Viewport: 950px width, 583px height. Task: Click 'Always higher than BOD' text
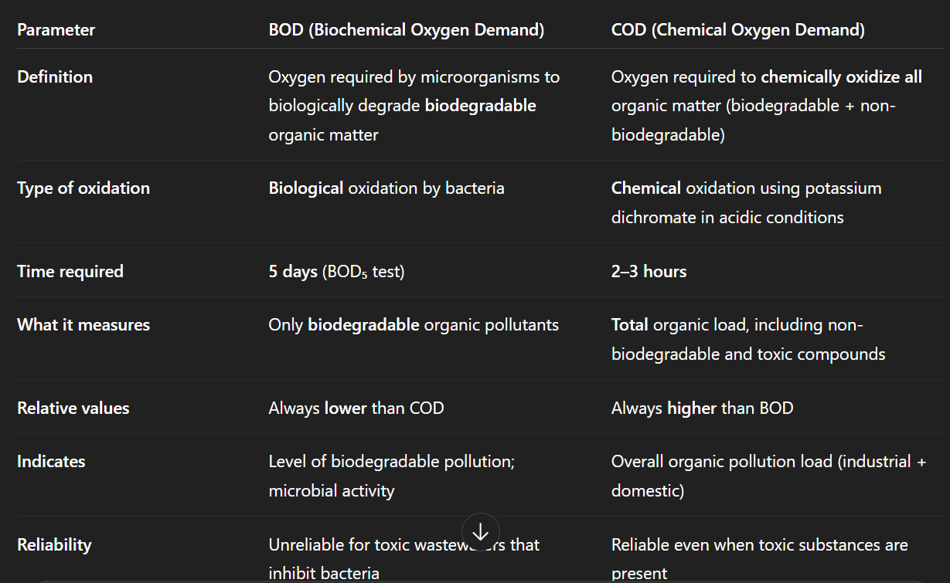702,408
